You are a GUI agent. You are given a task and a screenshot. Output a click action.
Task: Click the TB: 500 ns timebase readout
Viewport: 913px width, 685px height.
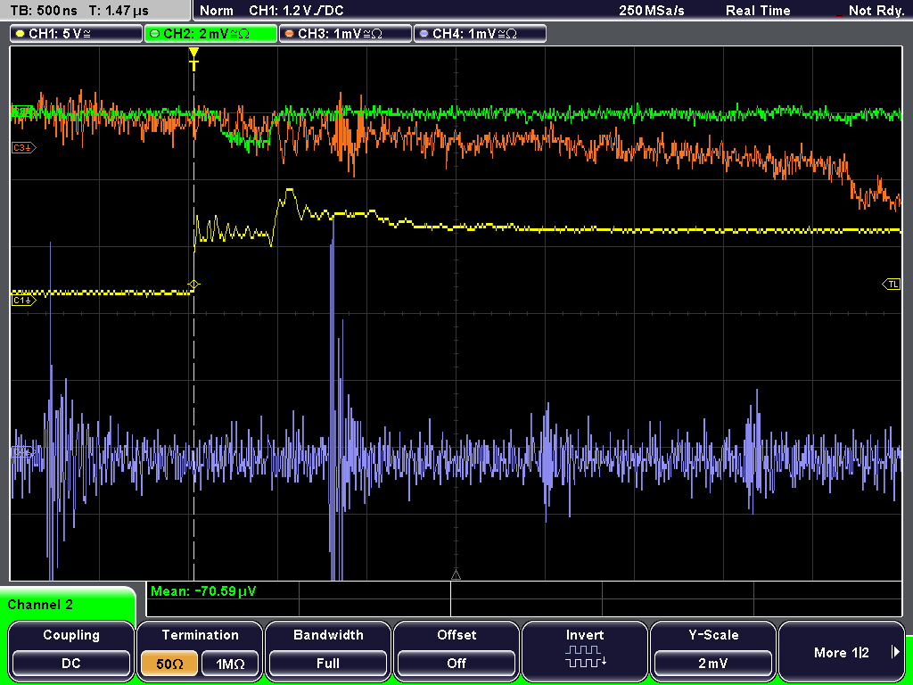click(x=44, y=11)
